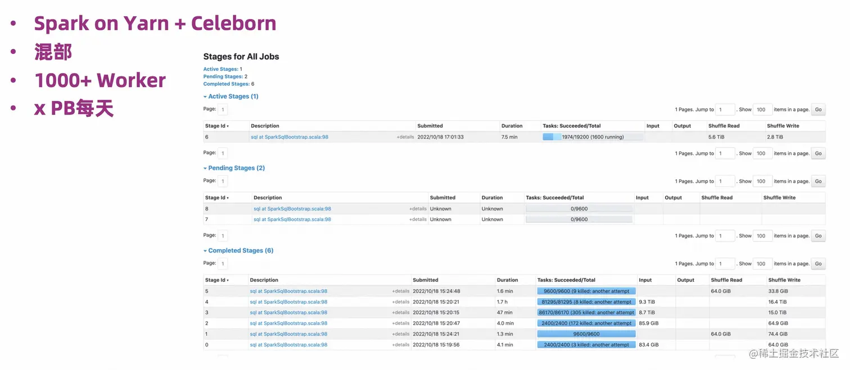Click stage 8's 0/9600 progress bar
This screenshot has width=850, height=370.
coord(579,209)
